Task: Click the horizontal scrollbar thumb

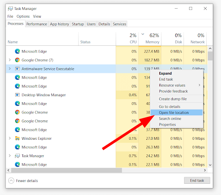Action: [66, 170]
